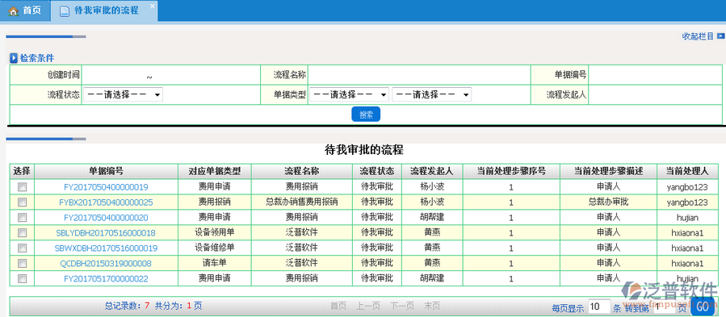
Task: Expand the first 单据类型 dropdown
Action: (349, 95)
